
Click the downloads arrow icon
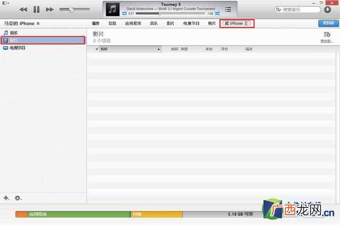tap(327, 10)
